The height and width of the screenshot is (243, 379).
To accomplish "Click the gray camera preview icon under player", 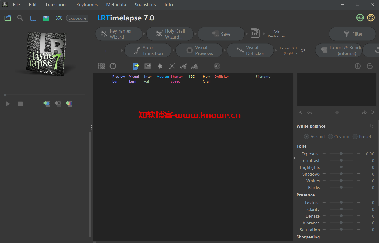I will click(58, 104).
